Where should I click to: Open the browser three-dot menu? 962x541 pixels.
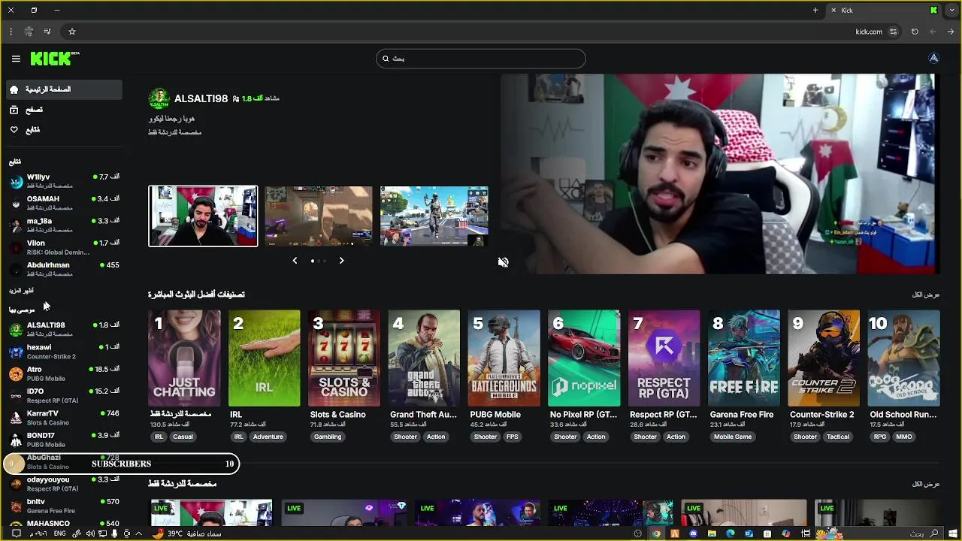tap(11, 32)
